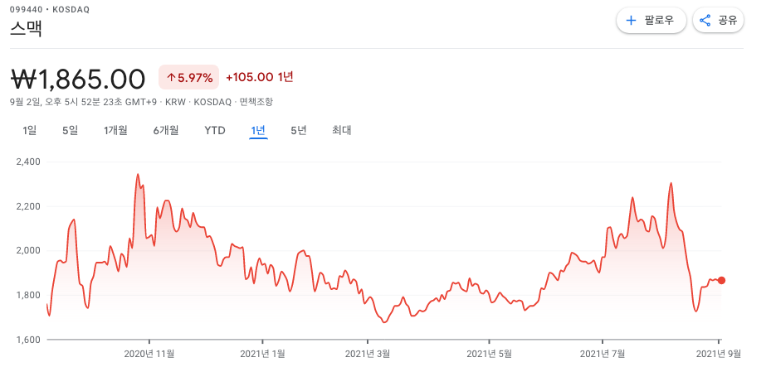The height and width of the screenshot is (367, 771).
Task: Select the 5일 range tab
Action: point(70,131)
